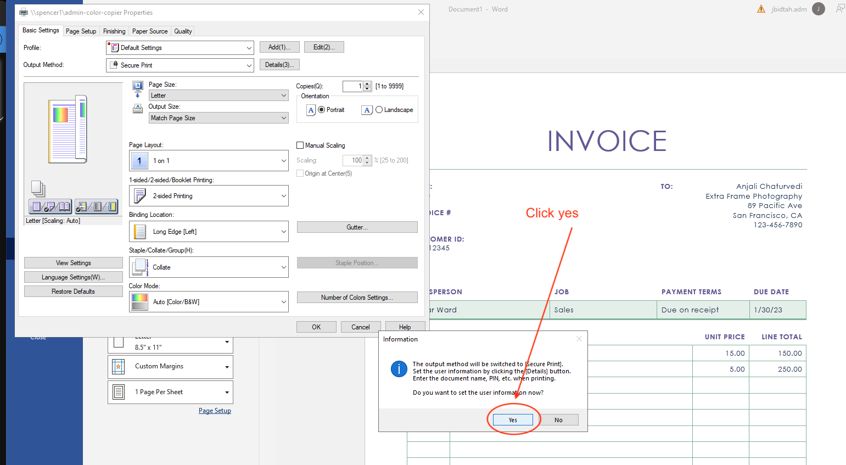Click the 2-sided Printing page icon
Screen dimensions: 846x465
(139, 196)
